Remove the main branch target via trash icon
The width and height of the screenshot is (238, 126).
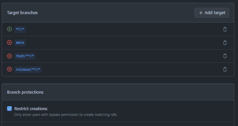coord(225,43)
